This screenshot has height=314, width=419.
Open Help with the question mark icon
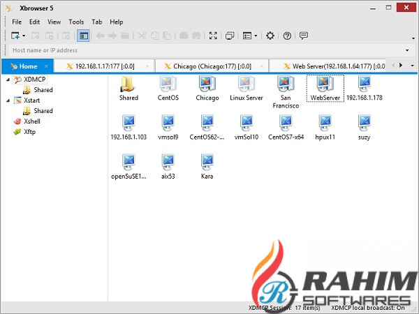(x=287, y=36)
